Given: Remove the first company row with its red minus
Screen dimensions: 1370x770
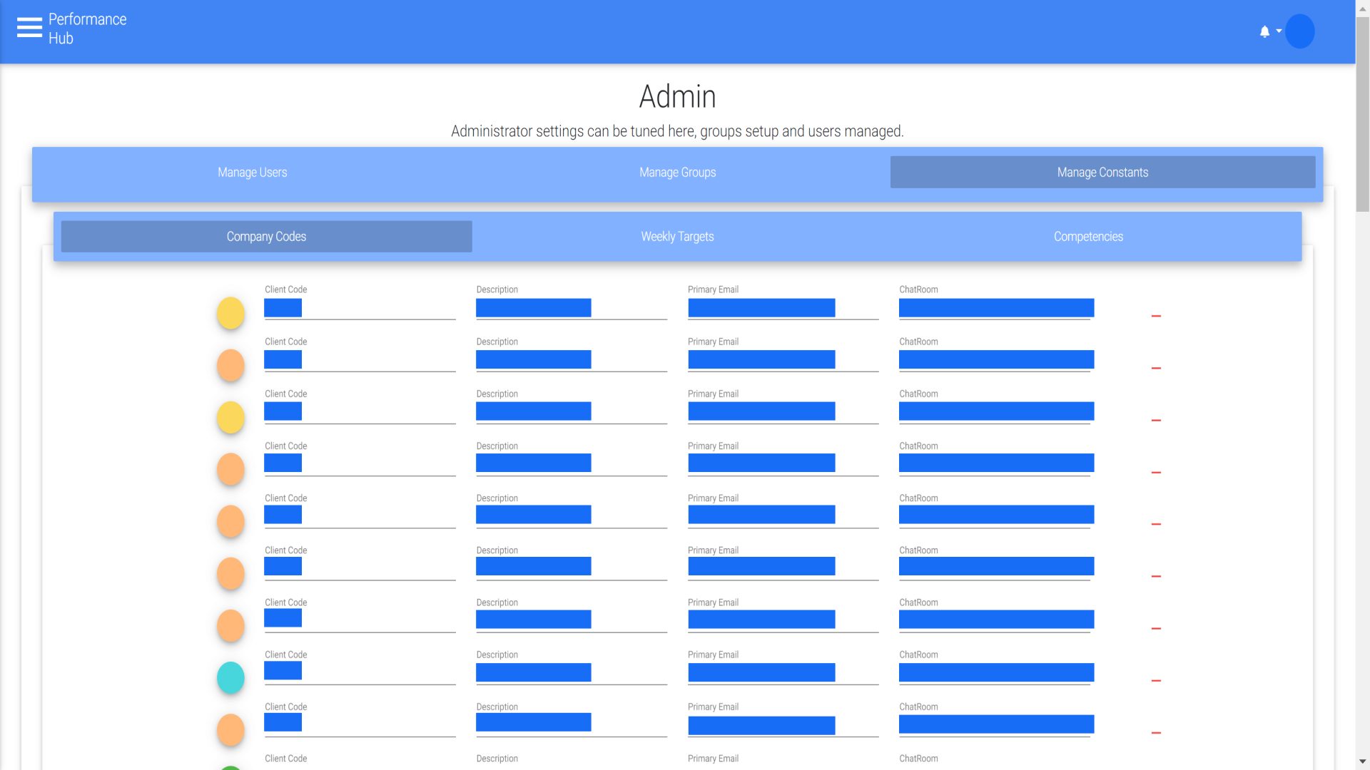Looking at the screenshot, I should [1156, 316].
